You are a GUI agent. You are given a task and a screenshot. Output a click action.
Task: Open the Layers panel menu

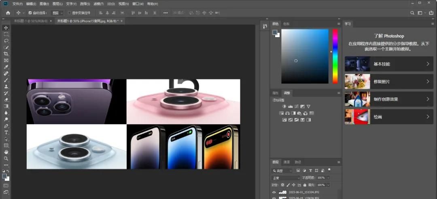(339, 162)
